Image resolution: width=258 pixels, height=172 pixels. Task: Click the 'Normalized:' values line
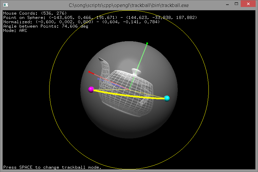coord(81,22)
